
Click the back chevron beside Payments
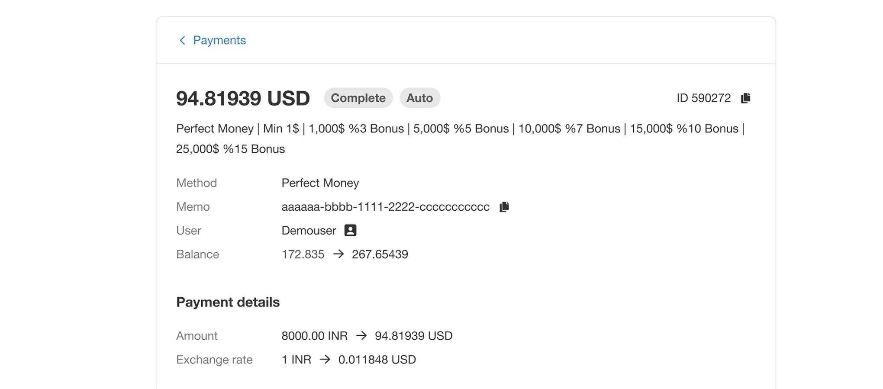pyautogui.click(x=182, y=40)
